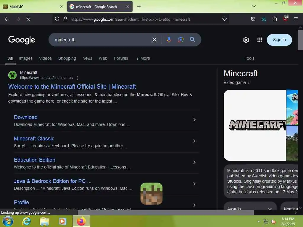
Task: Expand the Minecraft Classic row chevron
Action: (x=194, y=141)
